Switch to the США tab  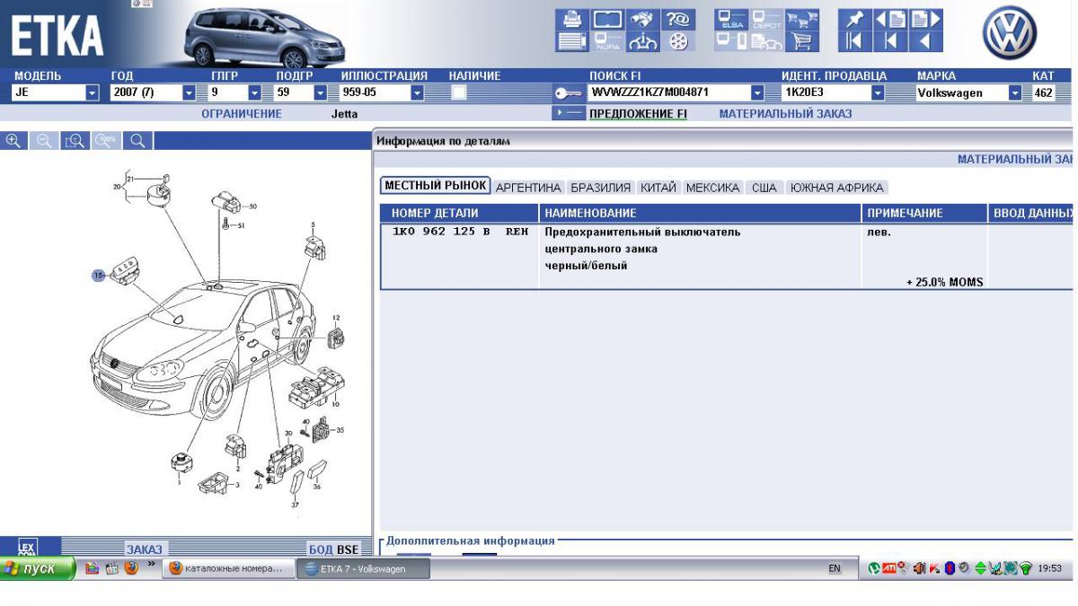[764, 188]
